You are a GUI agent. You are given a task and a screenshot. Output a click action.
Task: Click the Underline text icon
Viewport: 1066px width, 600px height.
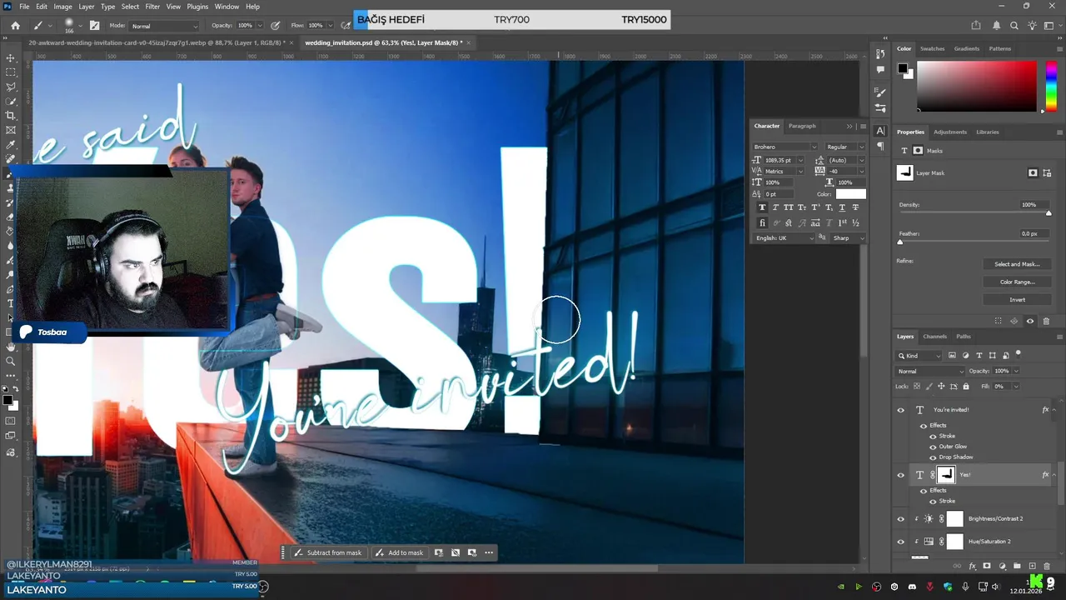tap(842, 207)
